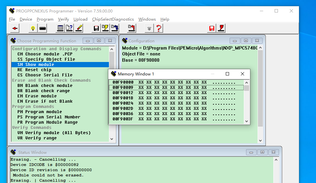Open the Verify menu
This screenshot has width=316, height=183.
point(63,19)
